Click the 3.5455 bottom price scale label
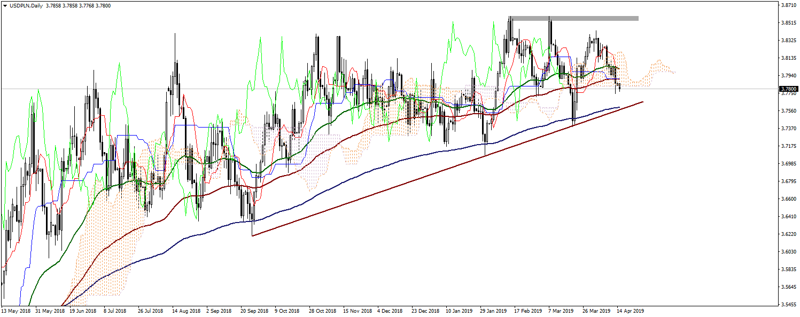This screenshot has height=317, width=800. point(789,305)
